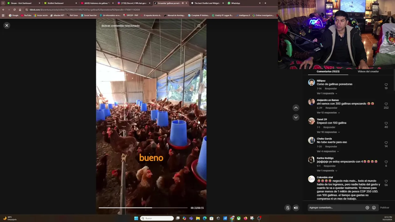Open the elhacker.NET bookmark
The height and width of the screenshot is (222, 395).
click(57, 15)
